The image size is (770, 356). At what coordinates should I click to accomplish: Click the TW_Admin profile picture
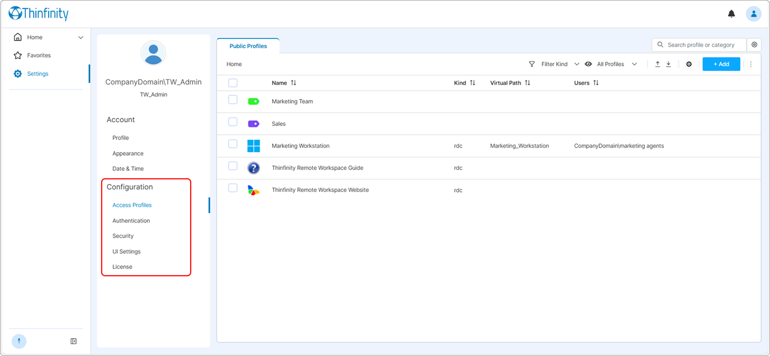click(153, 53)
